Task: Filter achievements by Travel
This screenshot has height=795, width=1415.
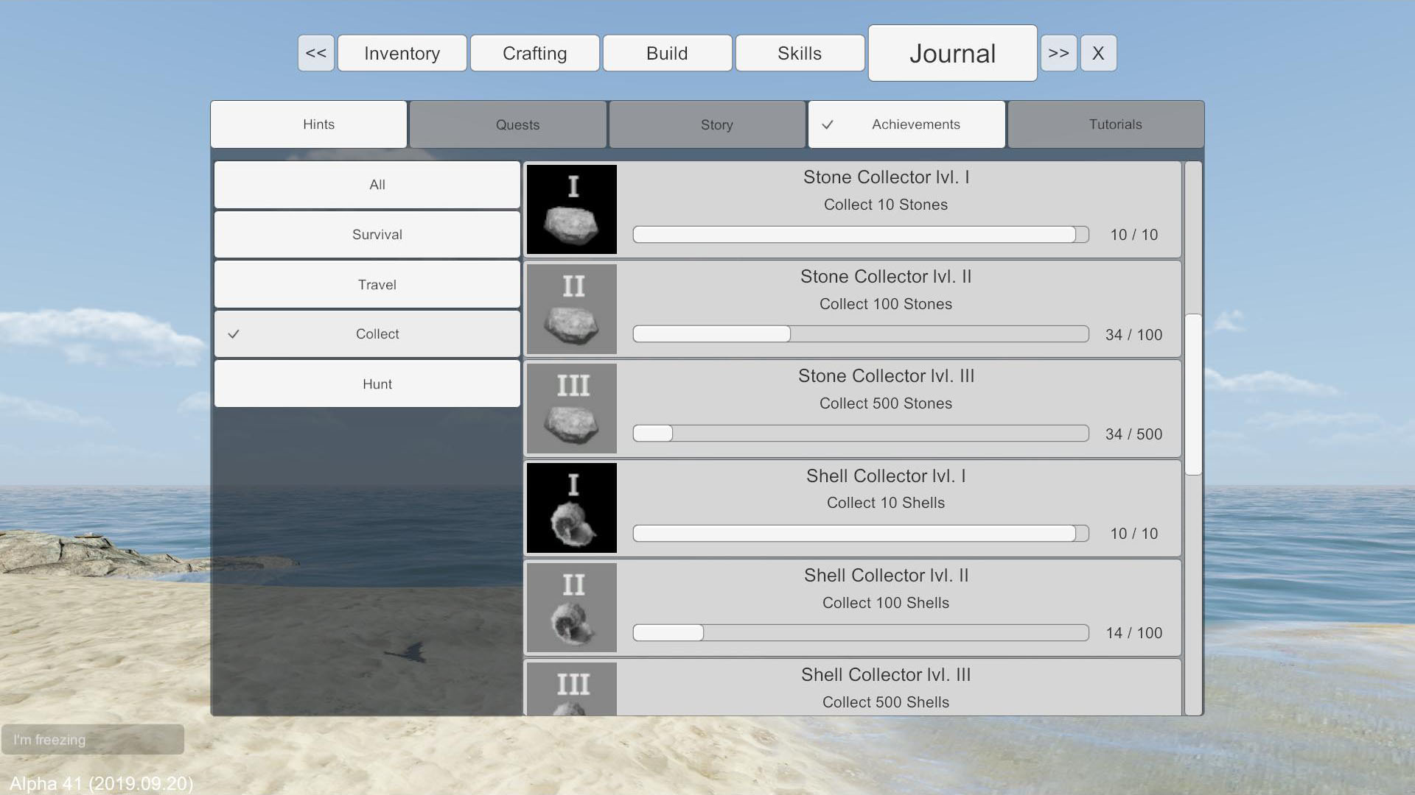Action: (367, 284)
